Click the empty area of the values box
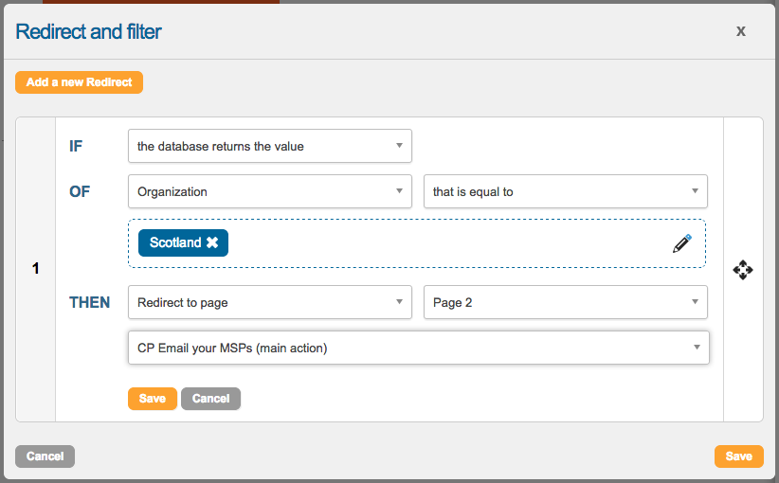Screen dimensions: 779x483 click(x=445, y=243)
